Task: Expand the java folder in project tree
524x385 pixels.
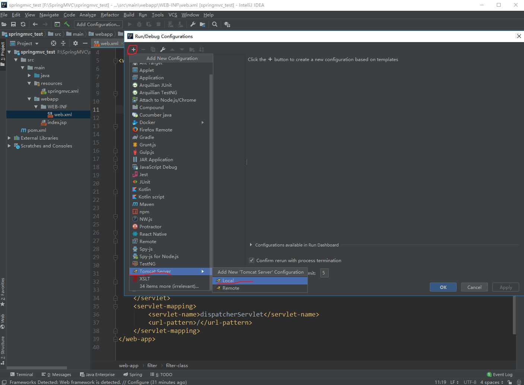Action: (x=29, y=76)
